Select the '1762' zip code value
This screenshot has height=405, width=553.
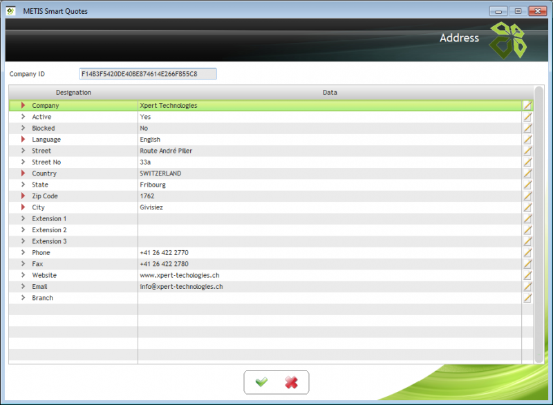(147, 196)
